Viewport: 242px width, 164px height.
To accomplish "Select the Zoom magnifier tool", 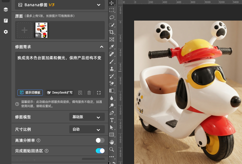I will (112, 149).
